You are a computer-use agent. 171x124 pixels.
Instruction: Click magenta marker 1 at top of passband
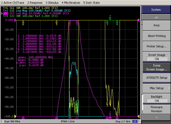(x=70, y=23)
